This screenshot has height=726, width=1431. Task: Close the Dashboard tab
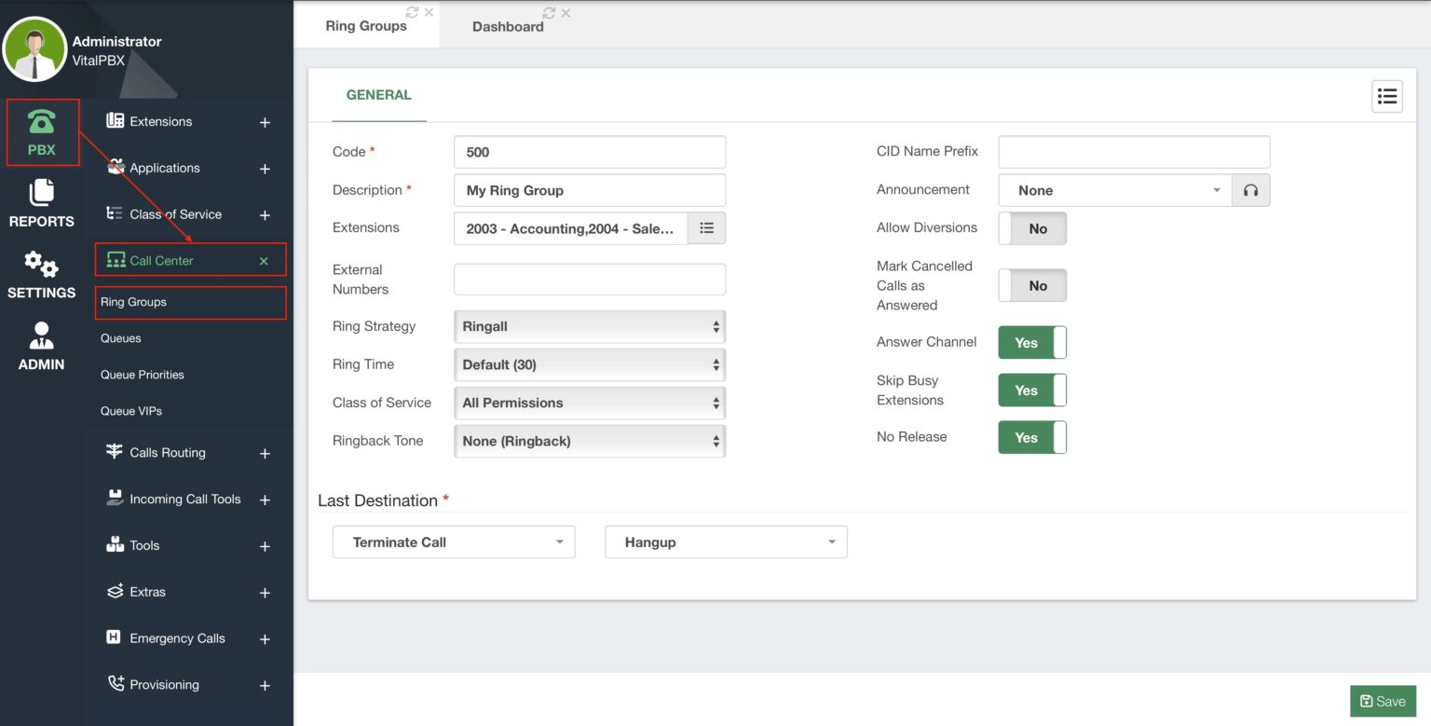click(566, 13)
